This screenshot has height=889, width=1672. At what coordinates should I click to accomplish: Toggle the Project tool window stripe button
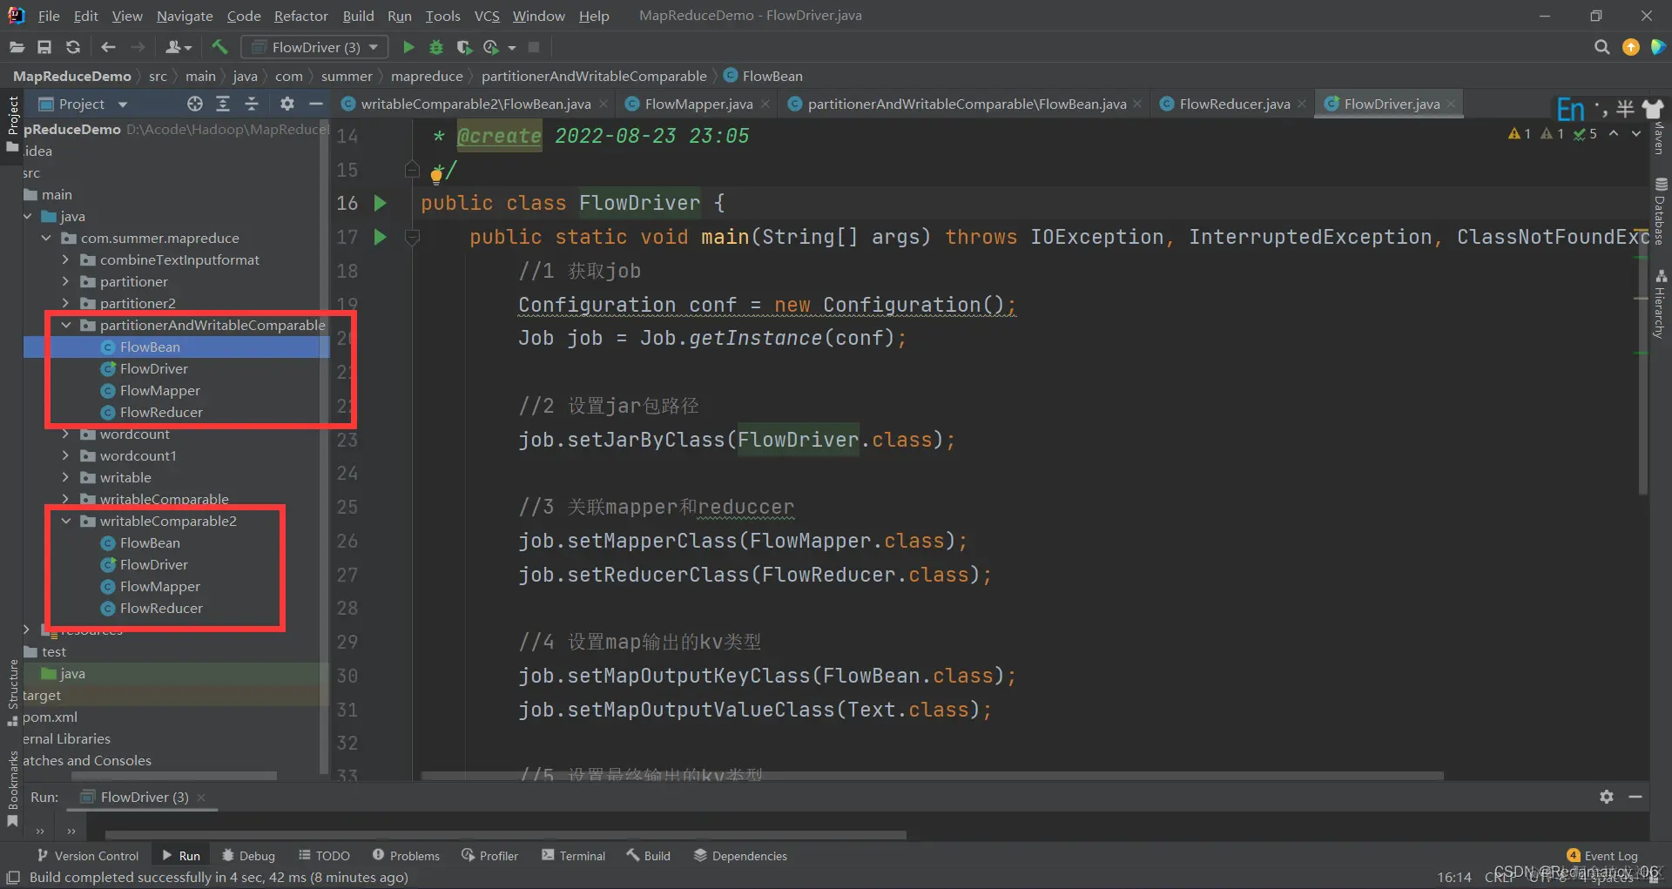[12, 124]
